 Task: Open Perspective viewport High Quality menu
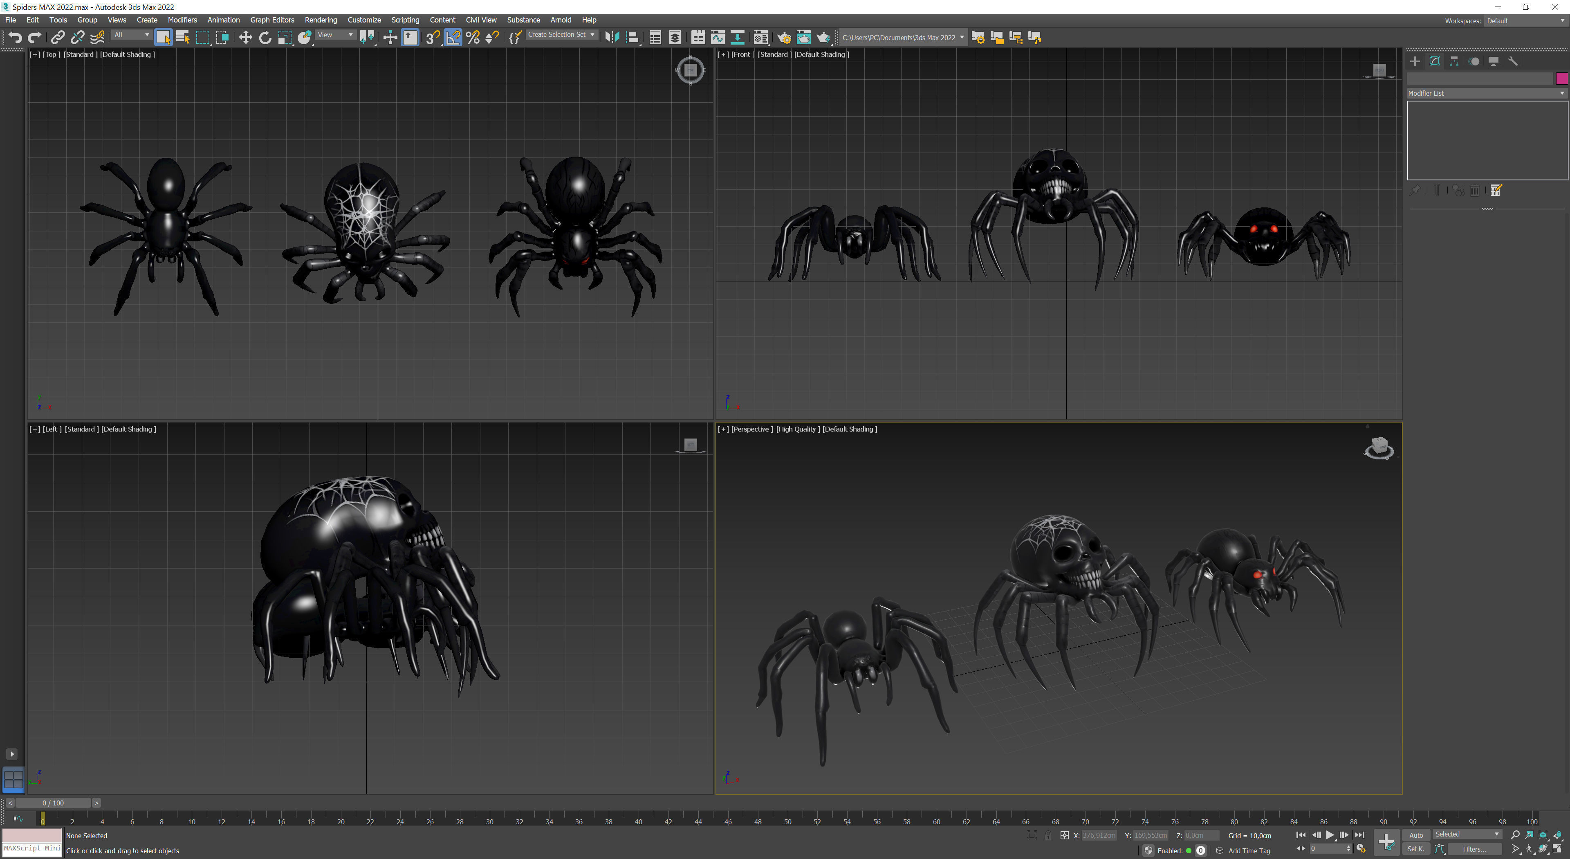[797, 429]
